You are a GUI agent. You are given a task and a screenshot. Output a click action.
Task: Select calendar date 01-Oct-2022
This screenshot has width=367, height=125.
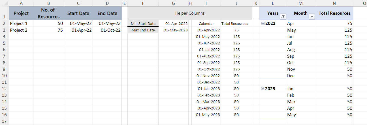click(206, 69)
